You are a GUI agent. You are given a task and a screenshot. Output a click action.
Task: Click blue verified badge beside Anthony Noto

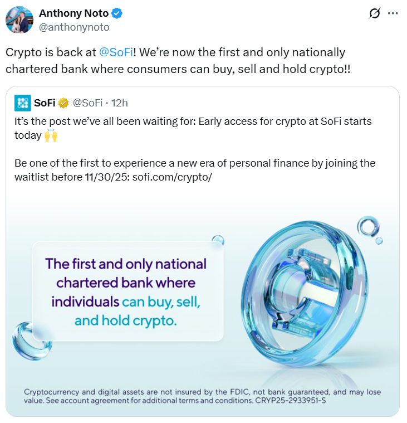118,14
